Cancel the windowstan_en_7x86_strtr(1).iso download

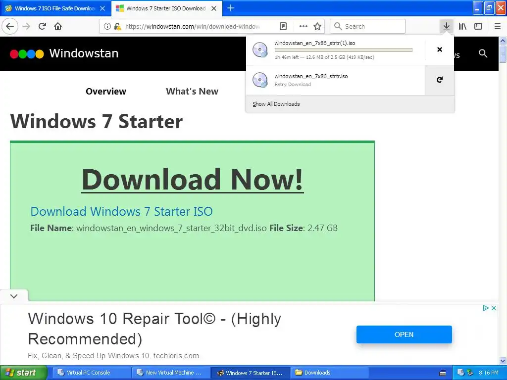440,49
